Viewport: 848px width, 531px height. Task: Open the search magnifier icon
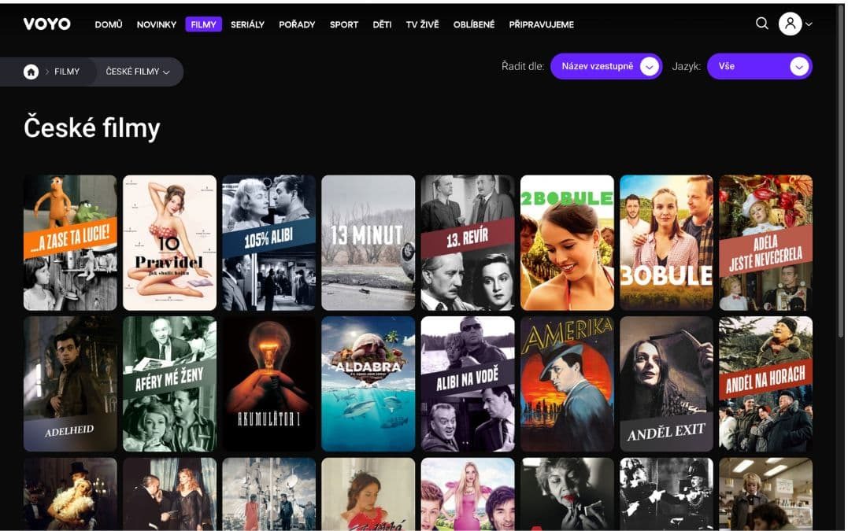tap(761, 24)
